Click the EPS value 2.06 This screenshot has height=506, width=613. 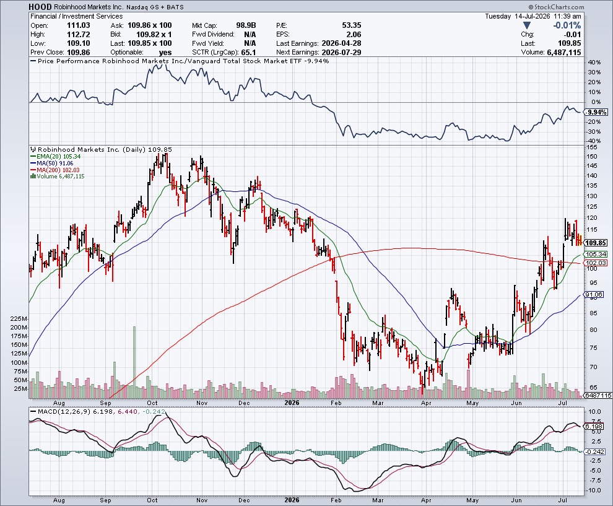354,35
